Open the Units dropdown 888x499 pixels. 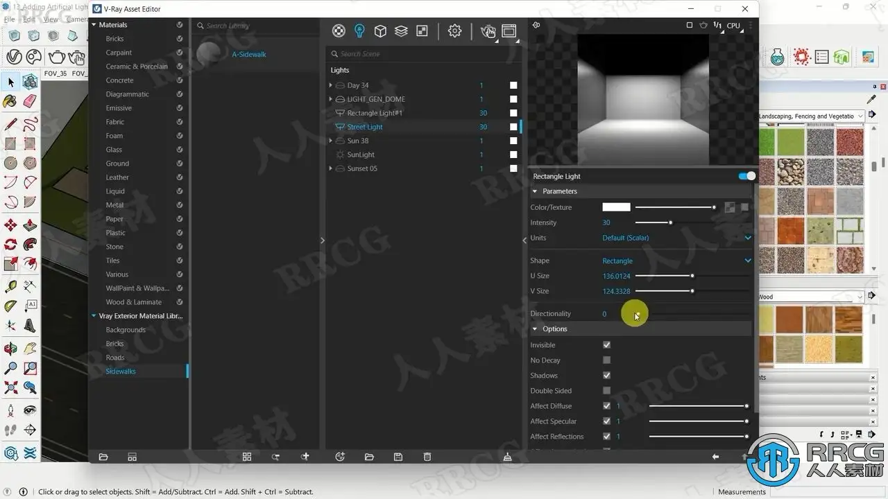(676, 238)
